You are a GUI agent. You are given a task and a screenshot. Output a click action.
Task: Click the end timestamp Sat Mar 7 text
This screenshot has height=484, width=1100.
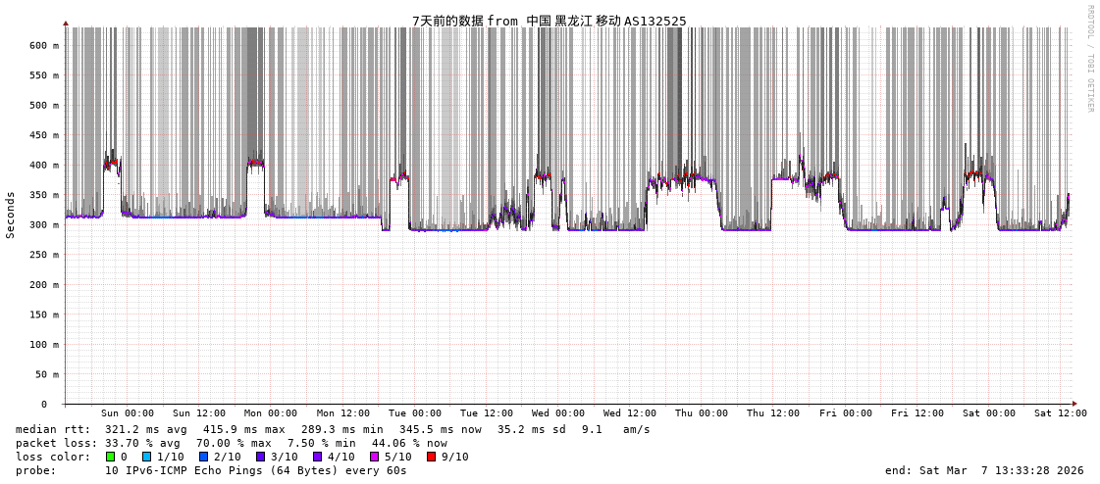pos(984,470)
